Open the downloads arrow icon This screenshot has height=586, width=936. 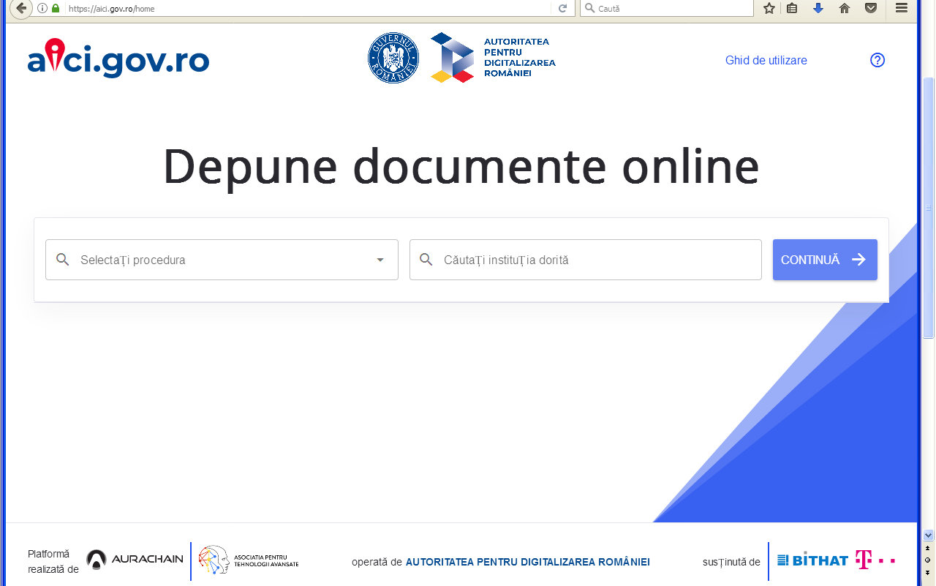(x=818, y=9)
